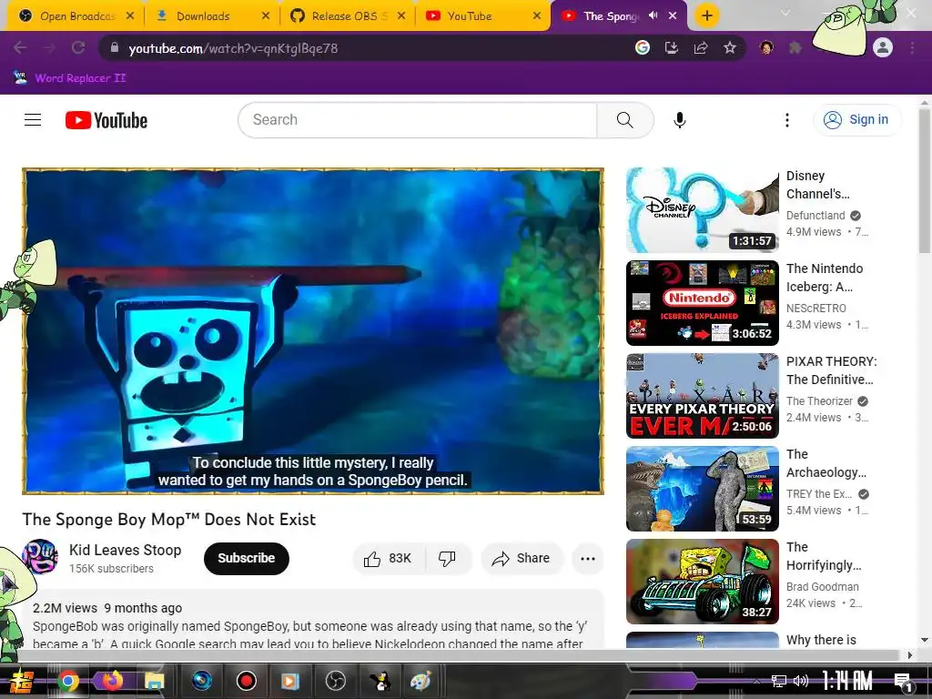Open Kid Leaves Stoop channel name link
Viewport: 932px width, 699px height.
pyautogui.click(x=125, y=550)
